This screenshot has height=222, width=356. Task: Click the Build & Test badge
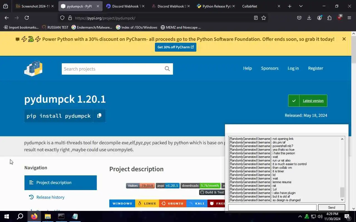pyautogui.click(x=212, y=192)
